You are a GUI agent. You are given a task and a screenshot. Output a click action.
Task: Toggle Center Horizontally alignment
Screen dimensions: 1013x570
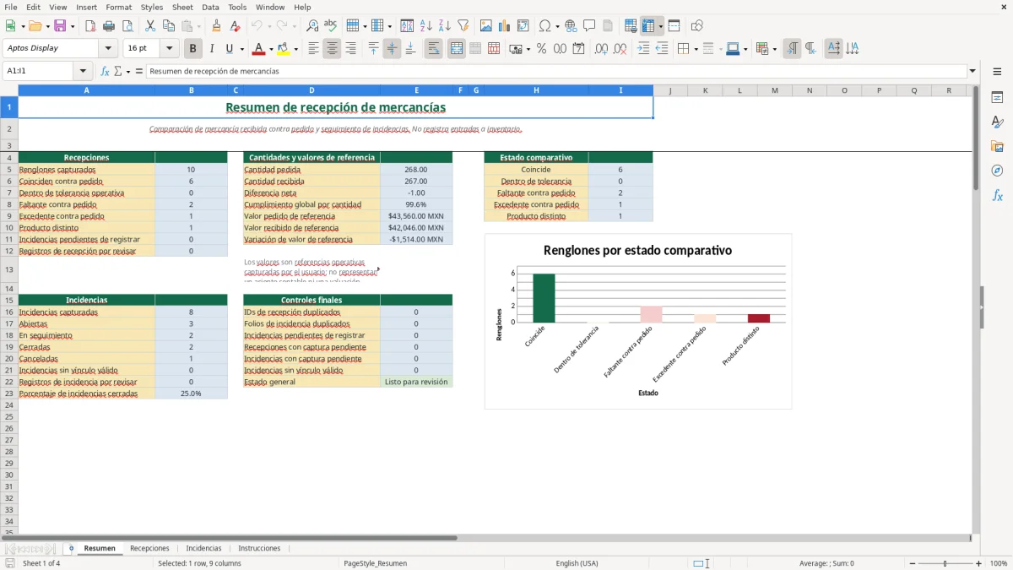click(x=332, y=49)
